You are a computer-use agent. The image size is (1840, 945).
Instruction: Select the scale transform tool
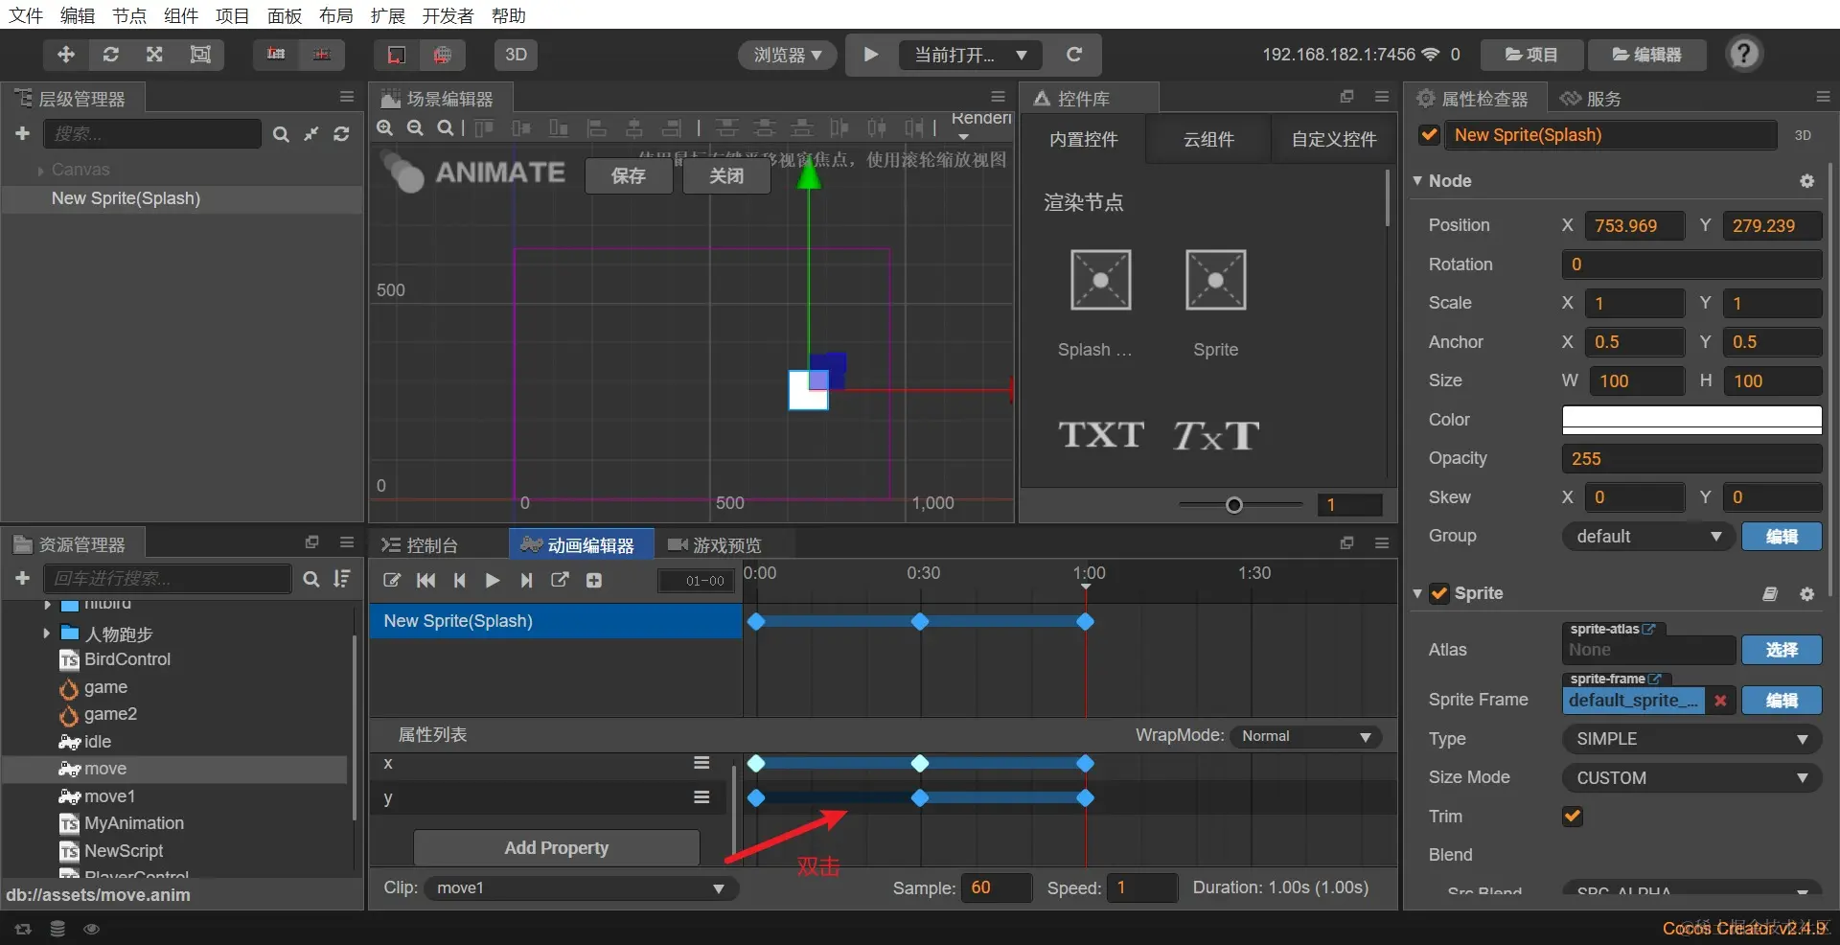tap(154, 55)
